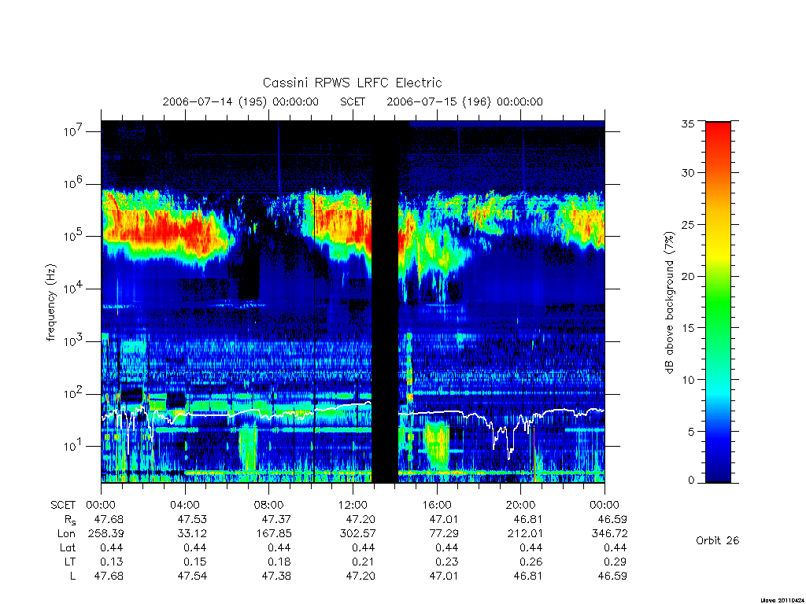The image size is (806, 604).
Task: Click the L row label
Action: click(x=72, y=576)
